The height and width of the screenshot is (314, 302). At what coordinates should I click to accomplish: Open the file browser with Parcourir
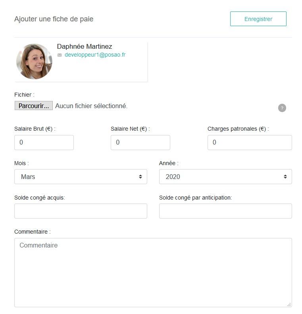click(x=33, y=106)
